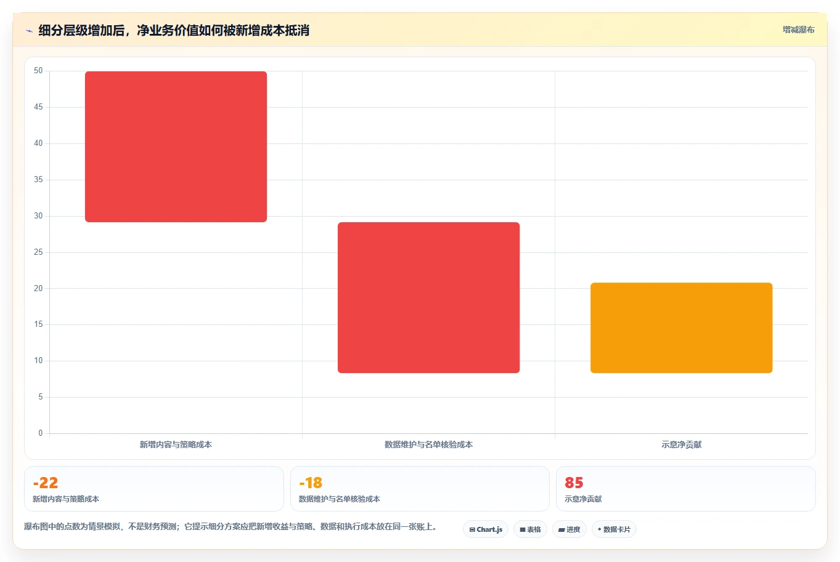This screenshot has height=562, width=840.
Task: Select the red bar for 数据维护与名单核验成本
Action: [x=428, y=297]
